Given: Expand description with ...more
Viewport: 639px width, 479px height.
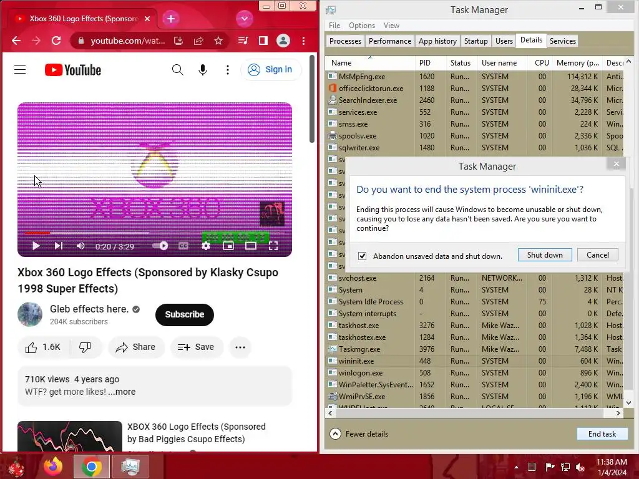Looking at the screenshot, I should click(x=122, y=392).
